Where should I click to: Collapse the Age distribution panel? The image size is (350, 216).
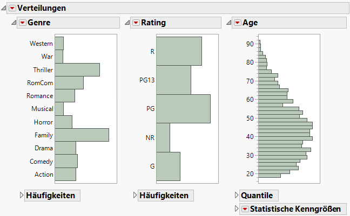[229, 23]
